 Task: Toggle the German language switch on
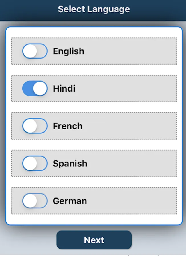pyautogui.click(x=35, y=201)
